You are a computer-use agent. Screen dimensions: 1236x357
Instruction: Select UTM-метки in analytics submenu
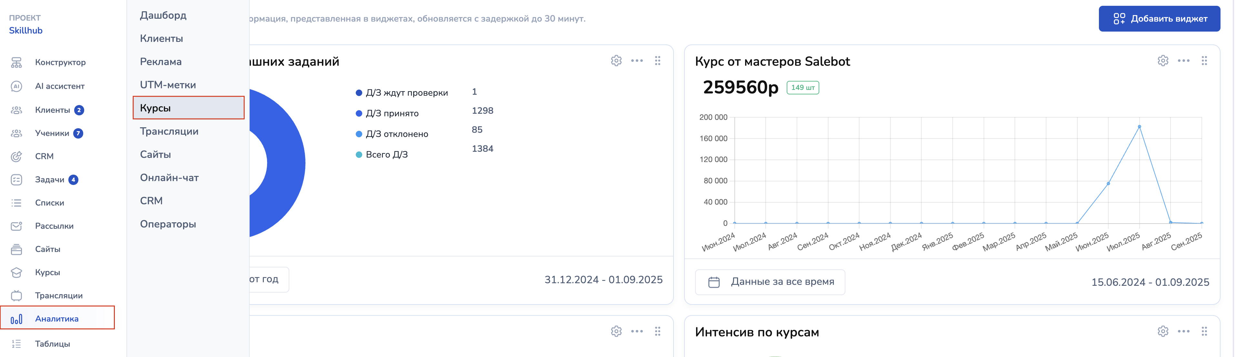pyautogui.click(x=168, y=85)
